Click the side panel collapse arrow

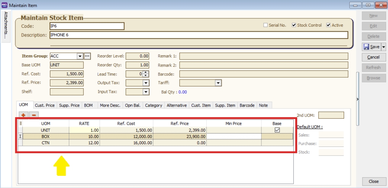tap(357, 99)
